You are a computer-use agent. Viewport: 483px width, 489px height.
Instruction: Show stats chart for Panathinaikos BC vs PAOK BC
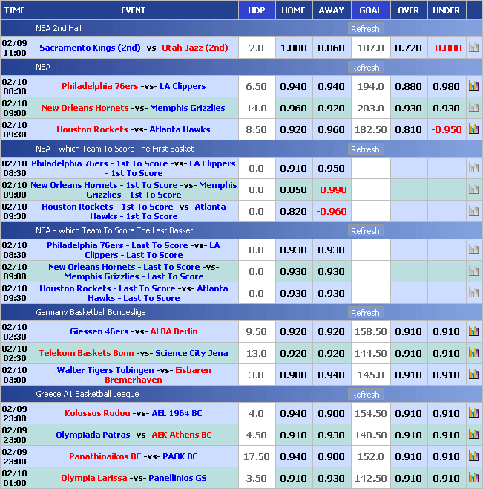[473, 456]
